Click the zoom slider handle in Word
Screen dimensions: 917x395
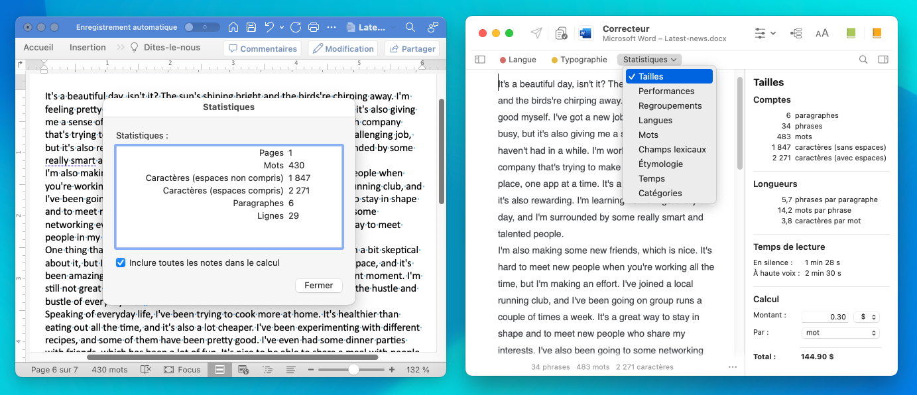[x=354, y=370]
